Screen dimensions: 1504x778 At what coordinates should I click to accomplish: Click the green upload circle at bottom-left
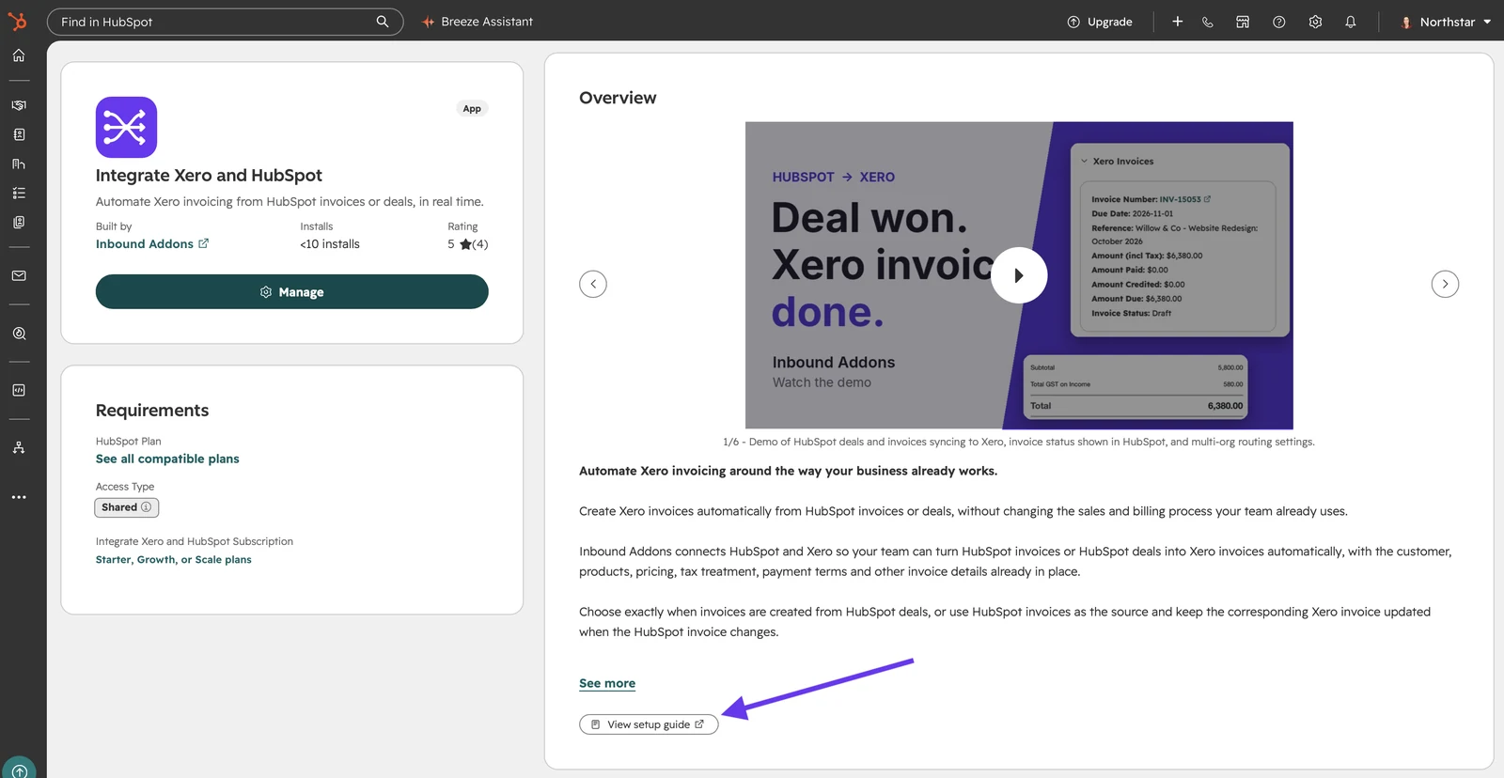point(19,770)
